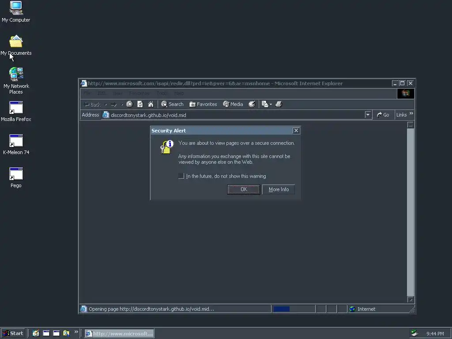Open the Start menu

pos(13,334)
